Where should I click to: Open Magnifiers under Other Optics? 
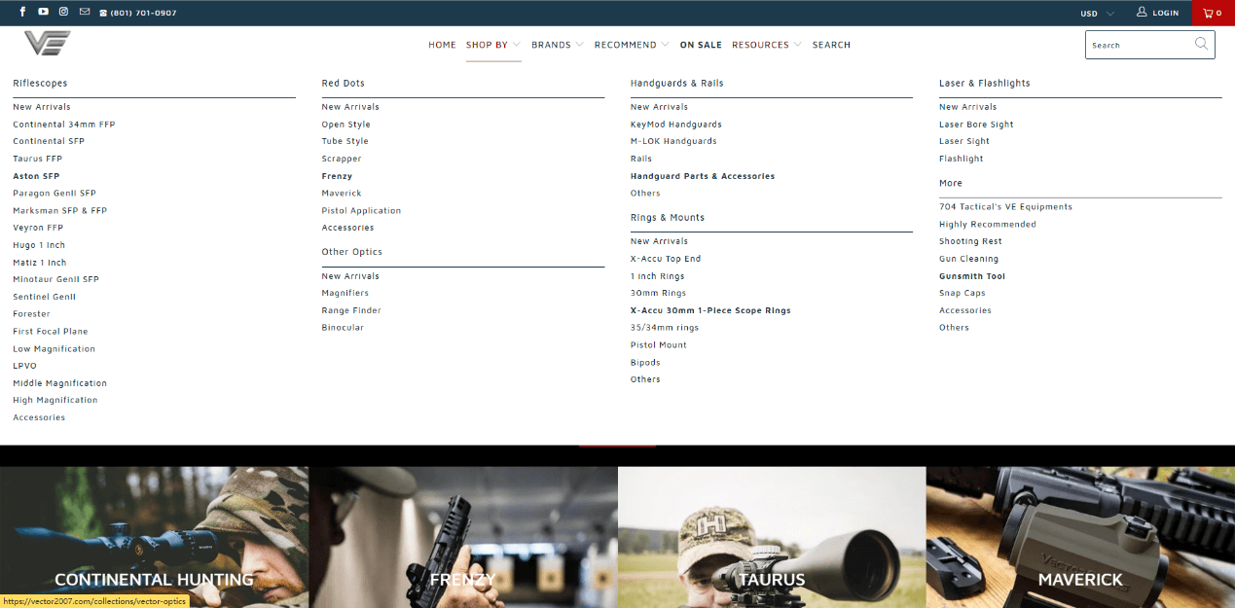point(345,293)
